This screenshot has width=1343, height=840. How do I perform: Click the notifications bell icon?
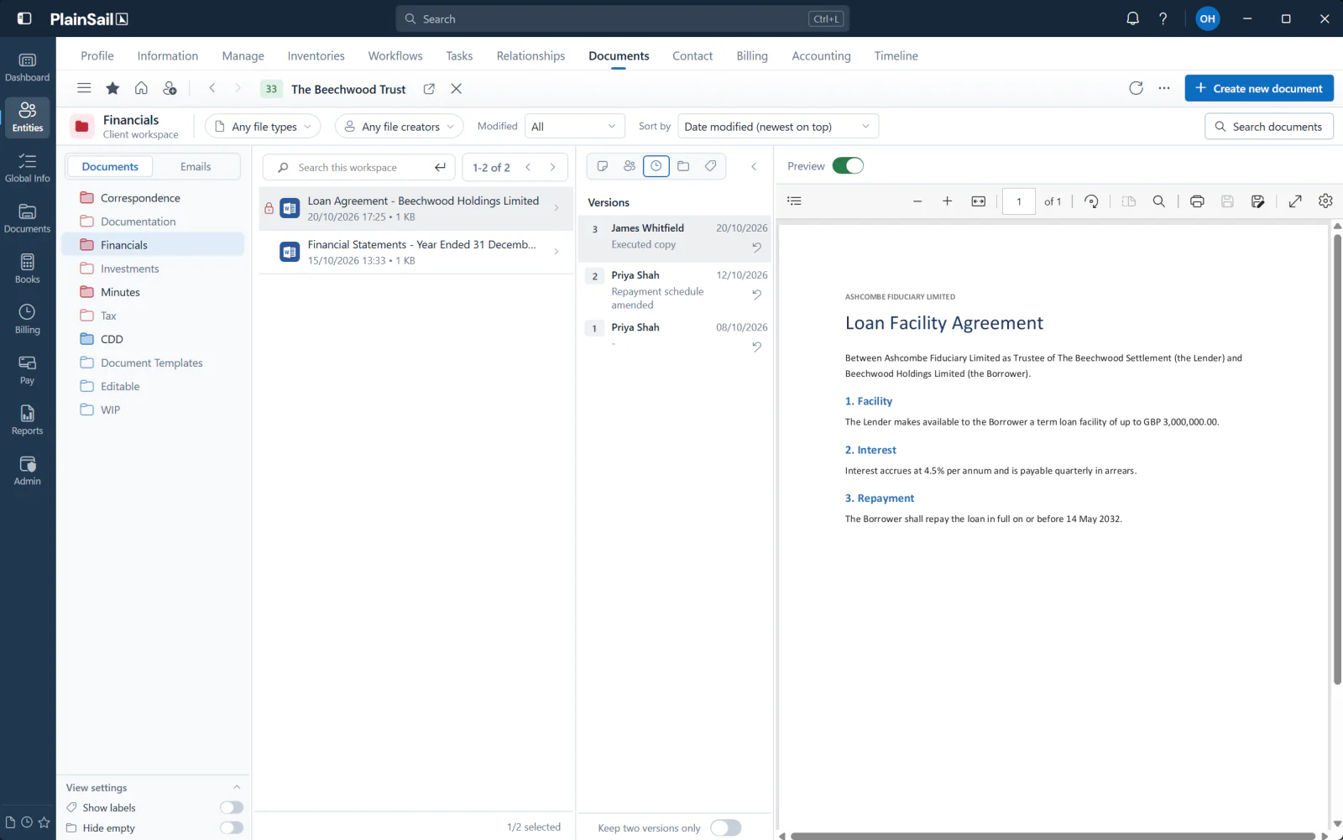(x=1132, y=18)
